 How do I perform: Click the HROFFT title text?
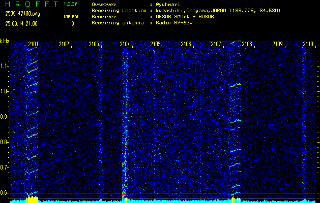coord(32,4)
